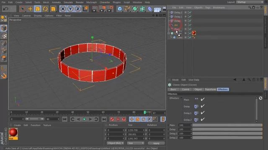Select the Live Selection tool
The height and width of the screenshot is (150, 268).
coord(22,9)
